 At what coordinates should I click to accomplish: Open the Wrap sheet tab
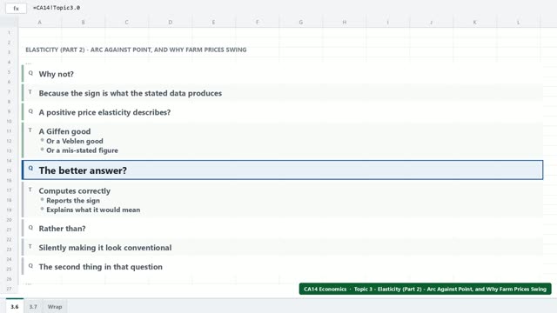coord(55,306)
